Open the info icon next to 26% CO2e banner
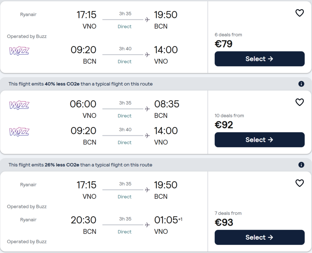This screenshot has width=312, height=253. [x=301, y=165]
